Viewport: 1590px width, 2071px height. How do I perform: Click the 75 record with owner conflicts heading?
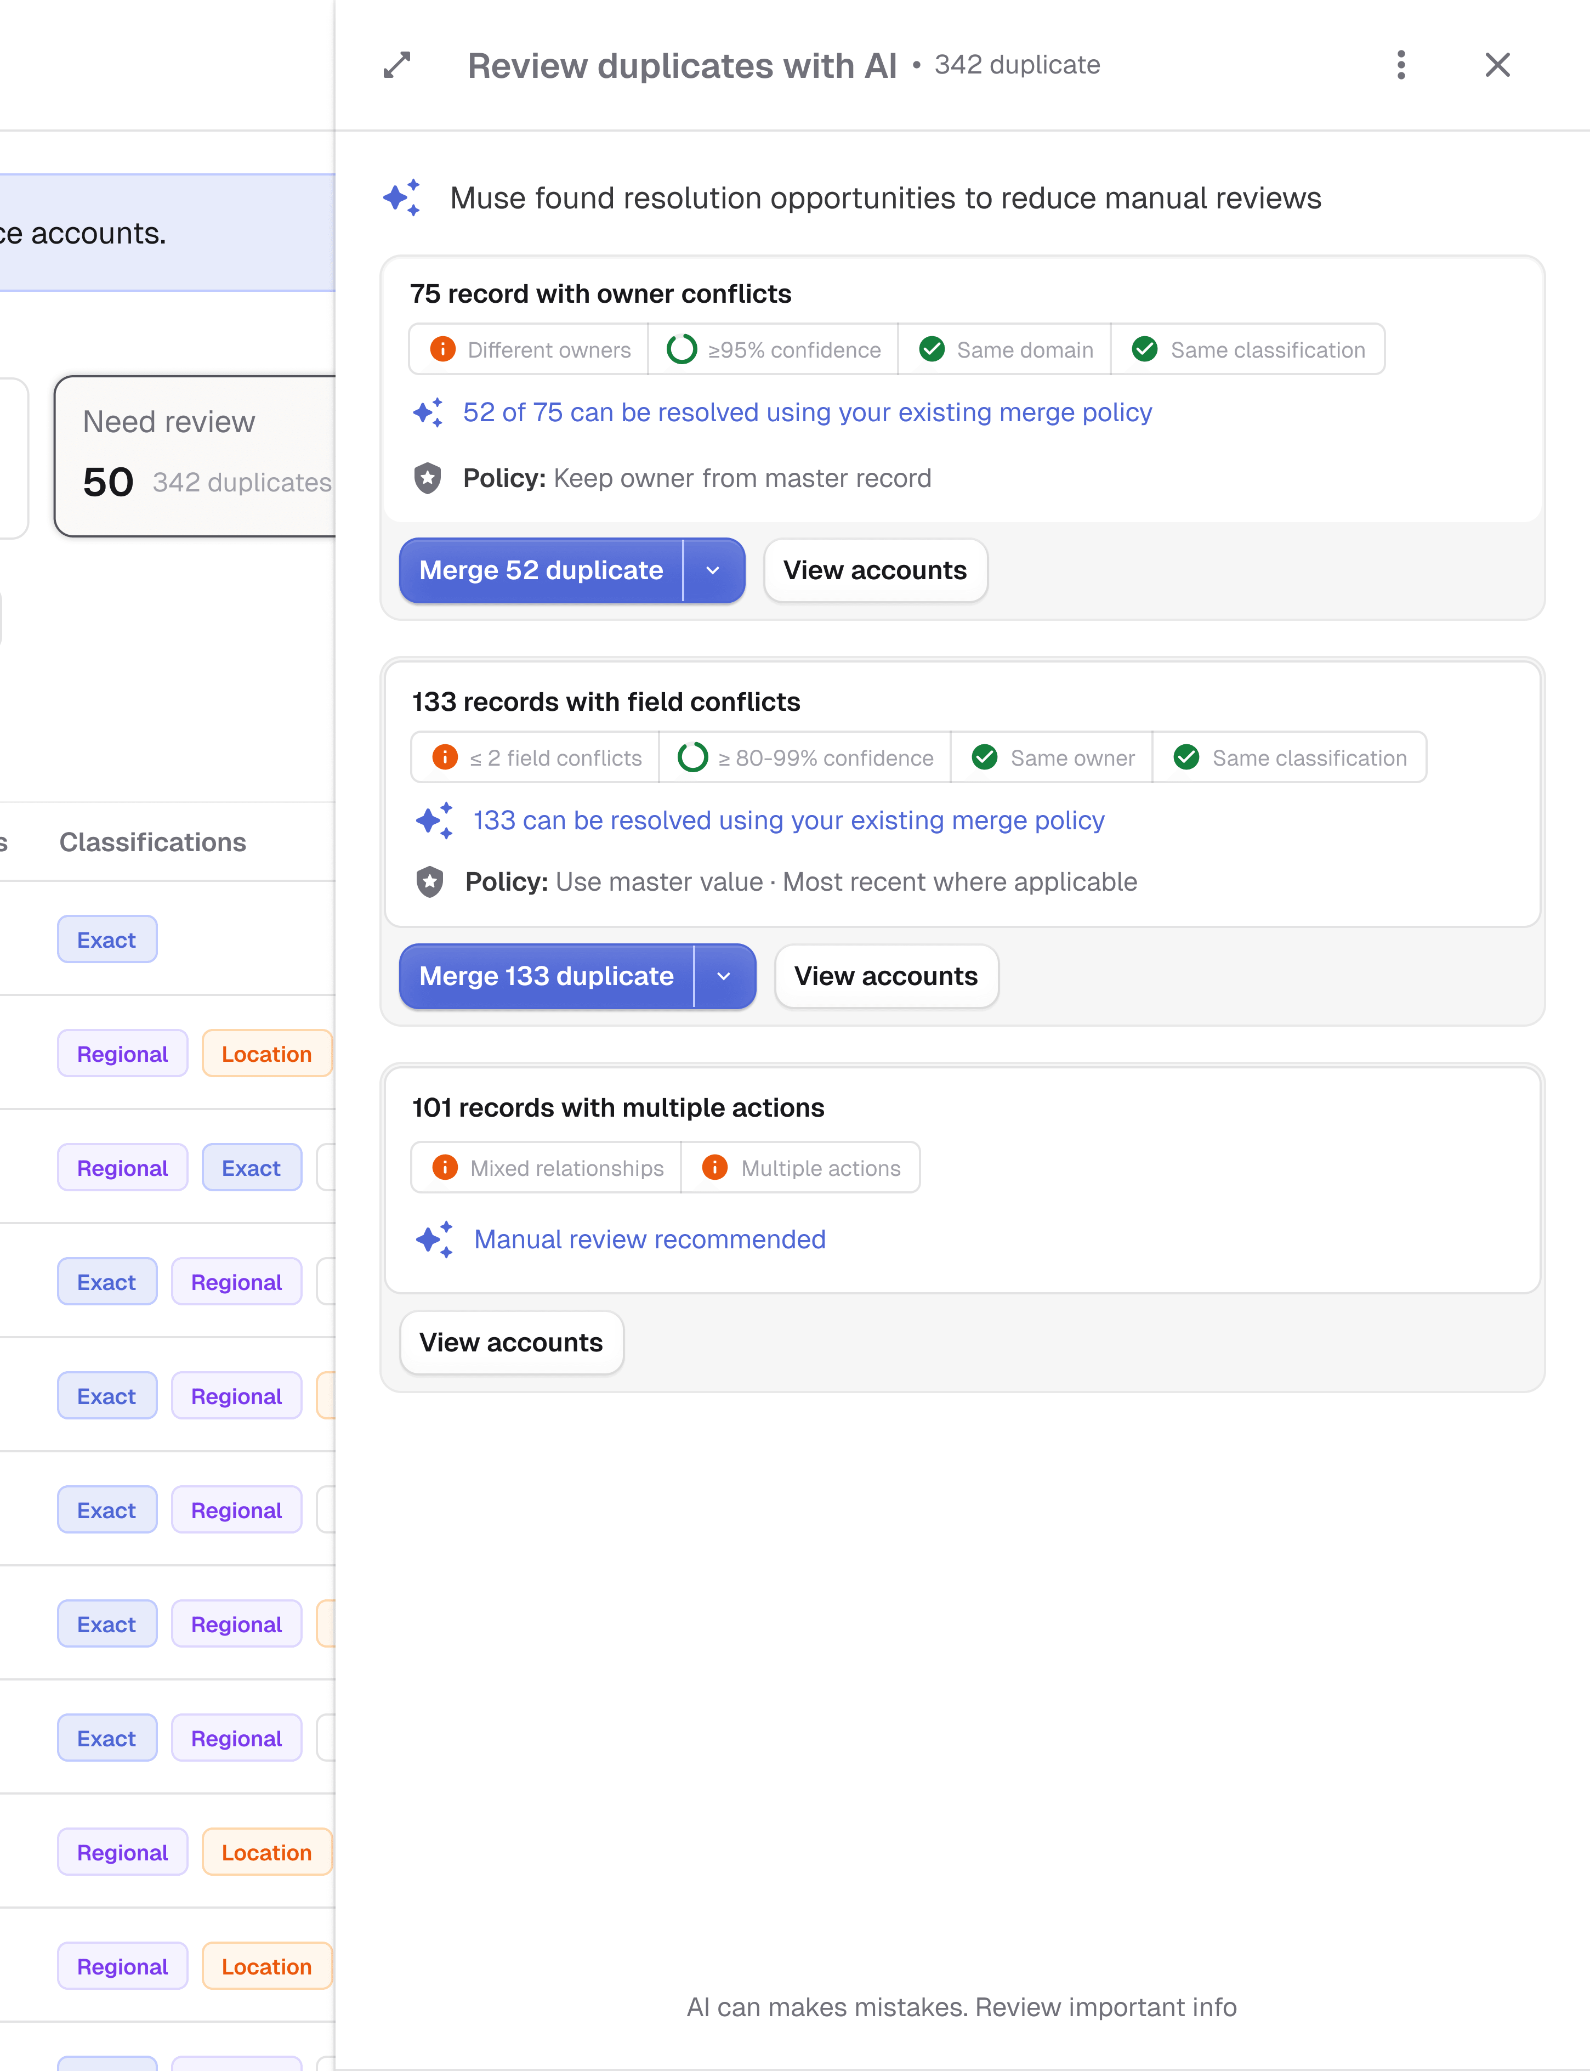[x=600, y=293]
